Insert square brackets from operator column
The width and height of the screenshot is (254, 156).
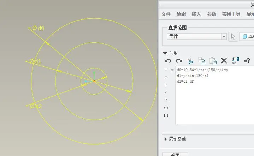pyautogui.click(x=166, y=115)
